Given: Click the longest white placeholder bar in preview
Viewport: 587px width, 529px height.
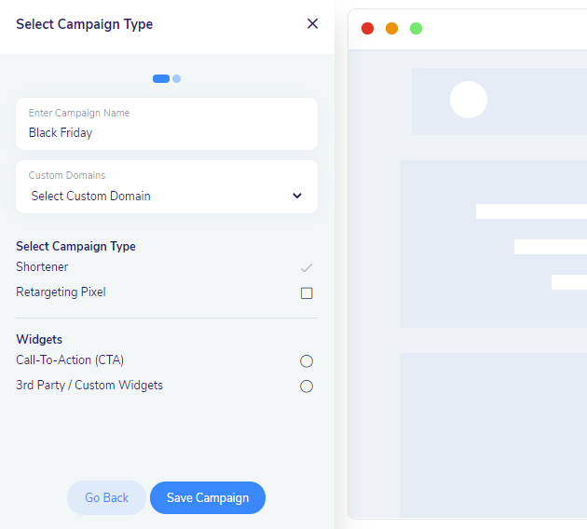Looking at the screenshot, I should click(x=531, y=211).
